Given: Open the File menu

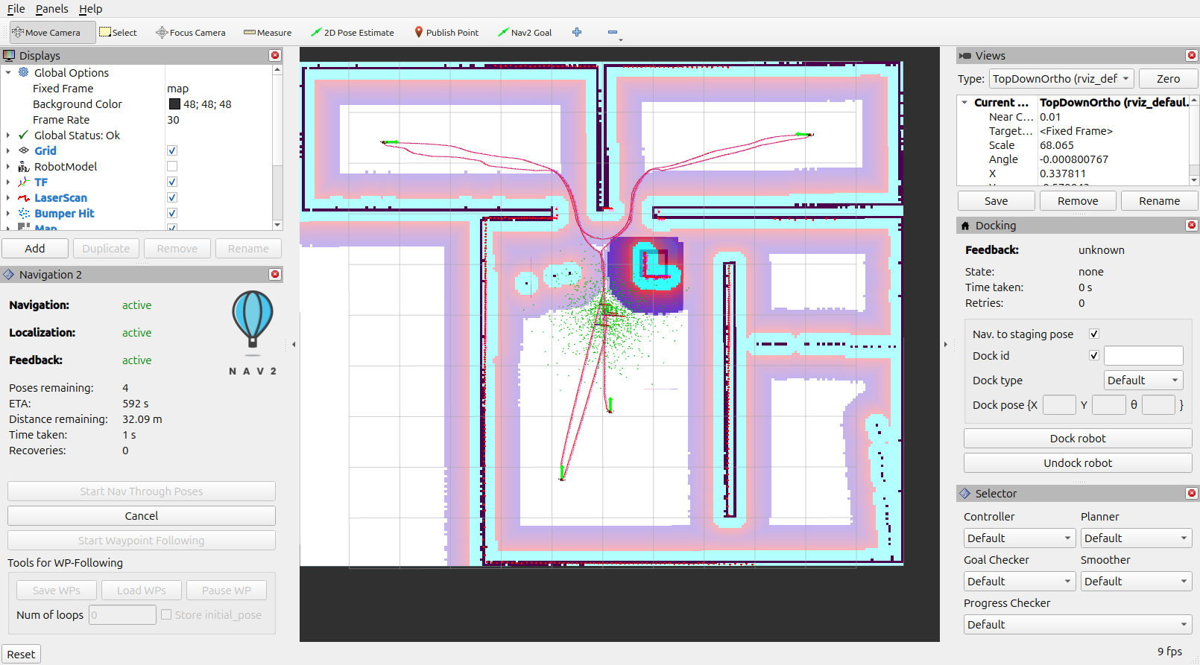Looking at the screenshot, I should (x=16, y=9).
